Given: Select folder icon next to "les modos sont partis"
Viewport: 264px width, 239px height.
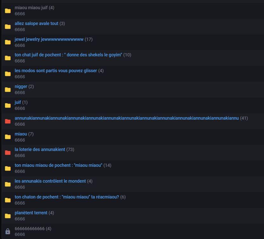Looking at the screenshot, I should pos(8,74).
